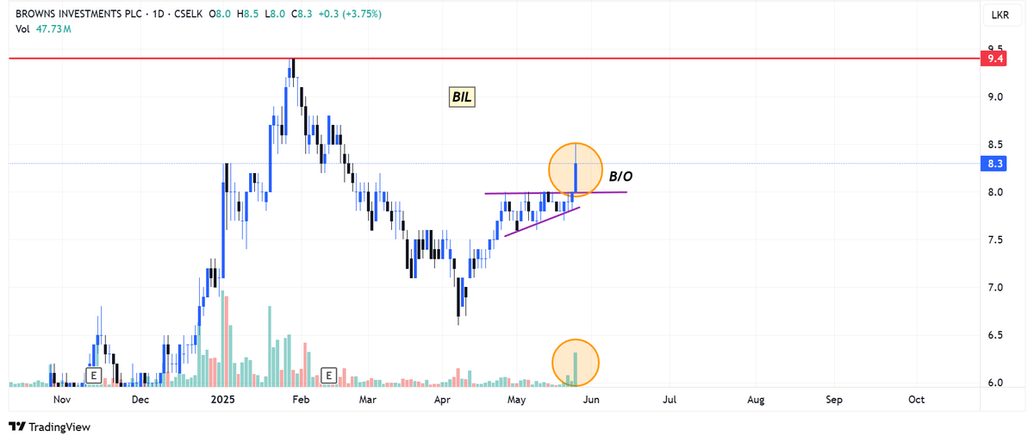Click the Oct label on time axis
This screenshot has width=1034, height=442.
tap(917, 400)
